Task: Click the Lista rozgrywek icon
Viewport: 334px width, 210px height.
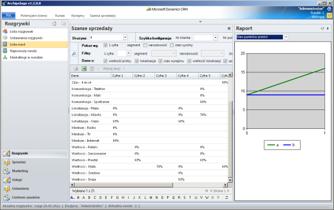Action: tap(5, 32)
